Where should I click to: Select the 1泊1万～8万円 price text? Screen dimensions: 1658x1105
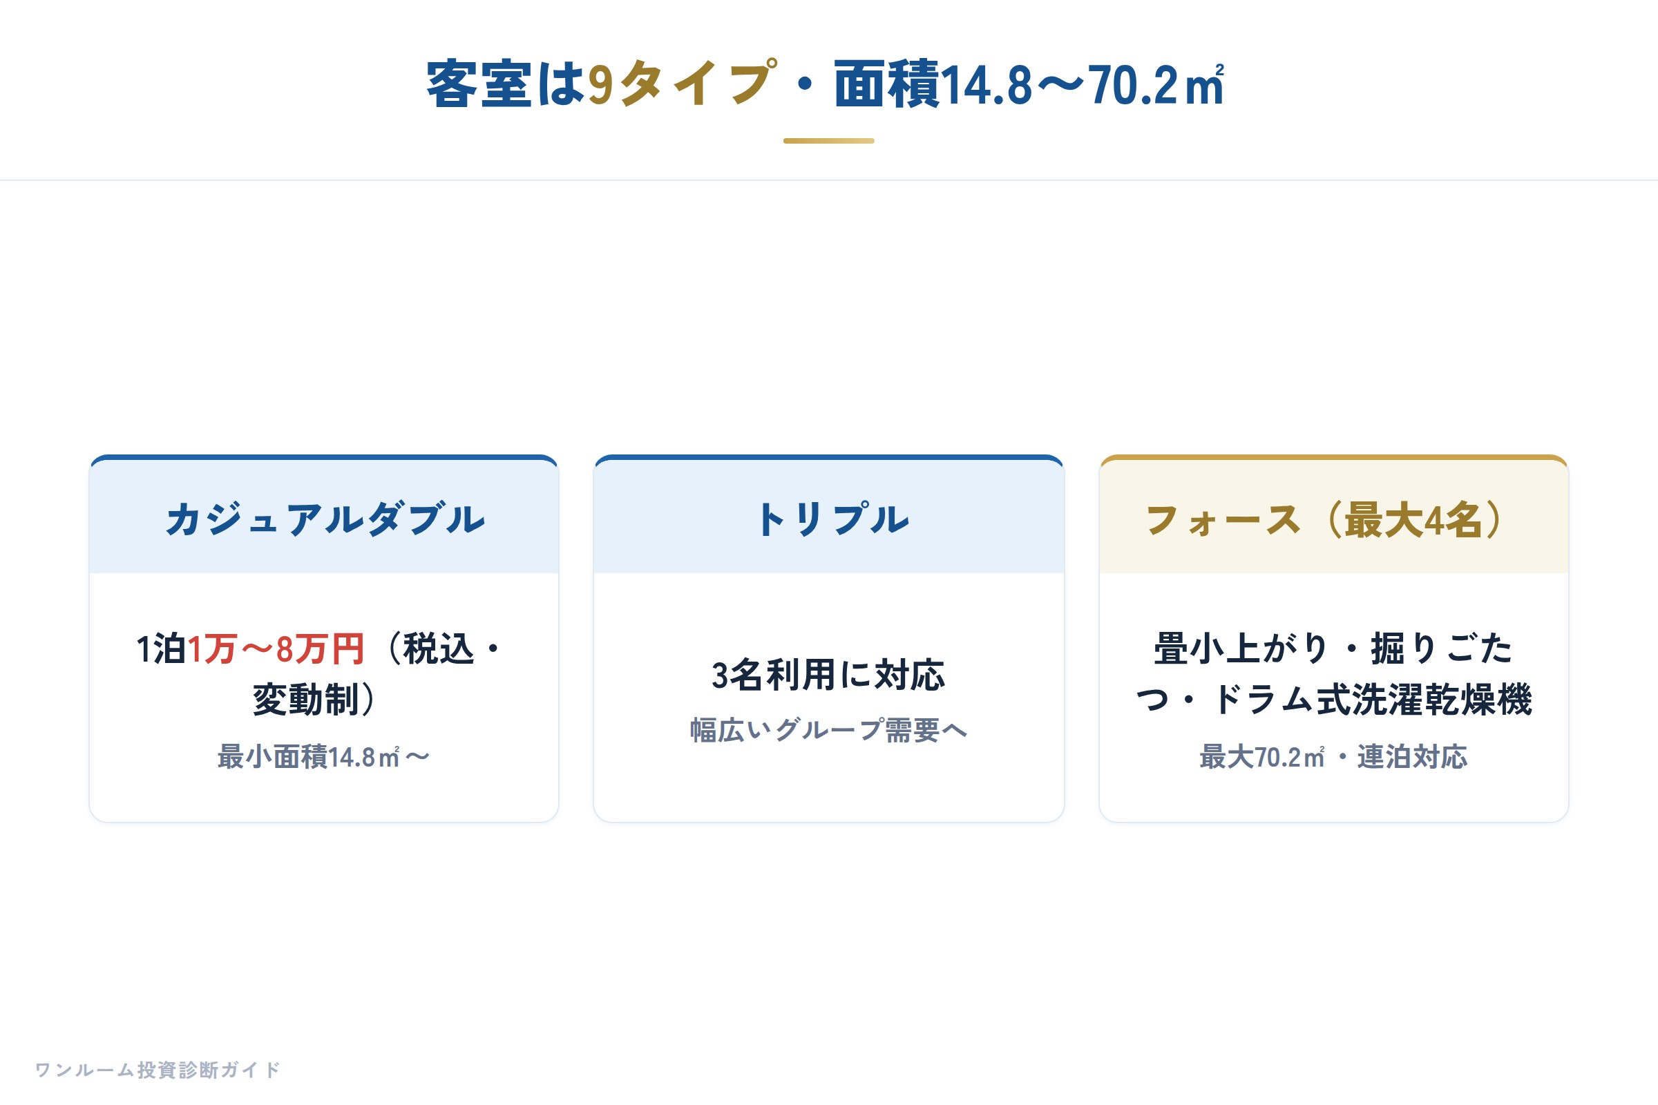point(250,648)
